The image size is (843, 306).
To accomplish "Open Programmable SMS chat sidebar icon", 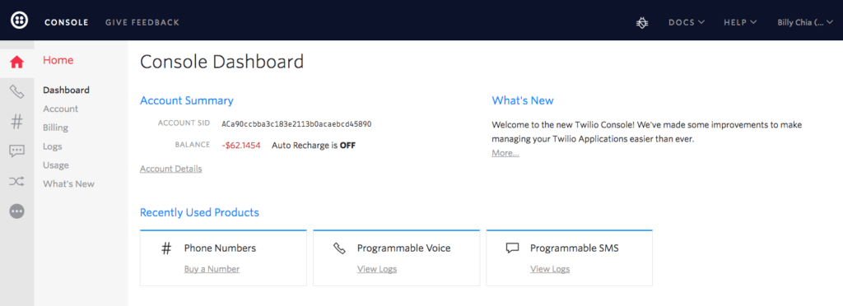I will [x=17, y=151].
